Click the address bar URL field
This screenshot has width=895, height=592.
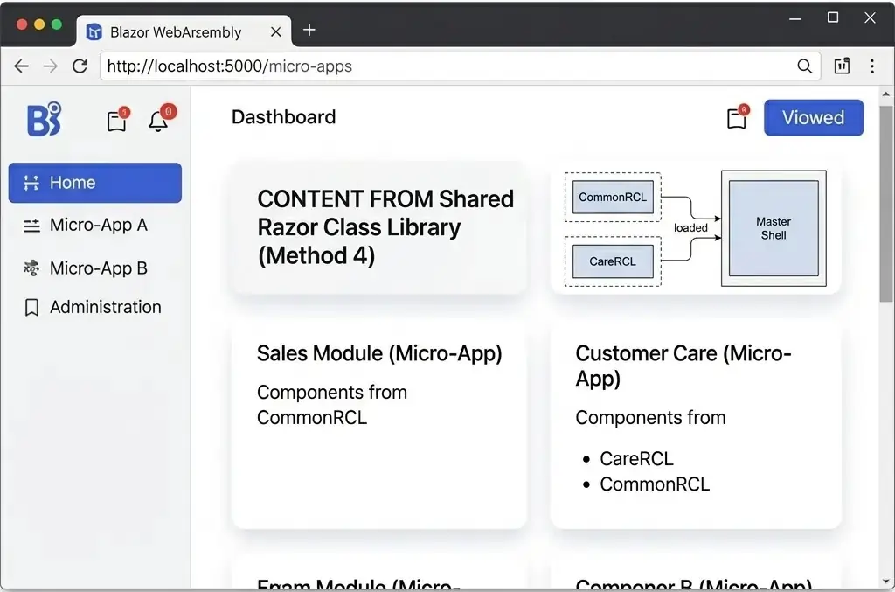click(x=460, y=66)
